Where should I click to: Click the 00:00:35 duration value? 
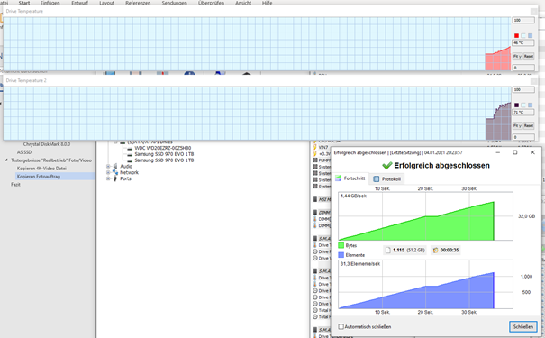click(x=450, y=250)
